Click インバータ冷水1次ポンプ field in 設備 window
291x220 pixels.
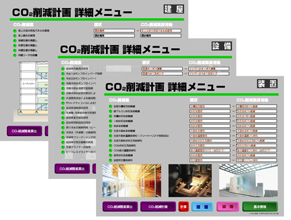click(x=209, y=73)
